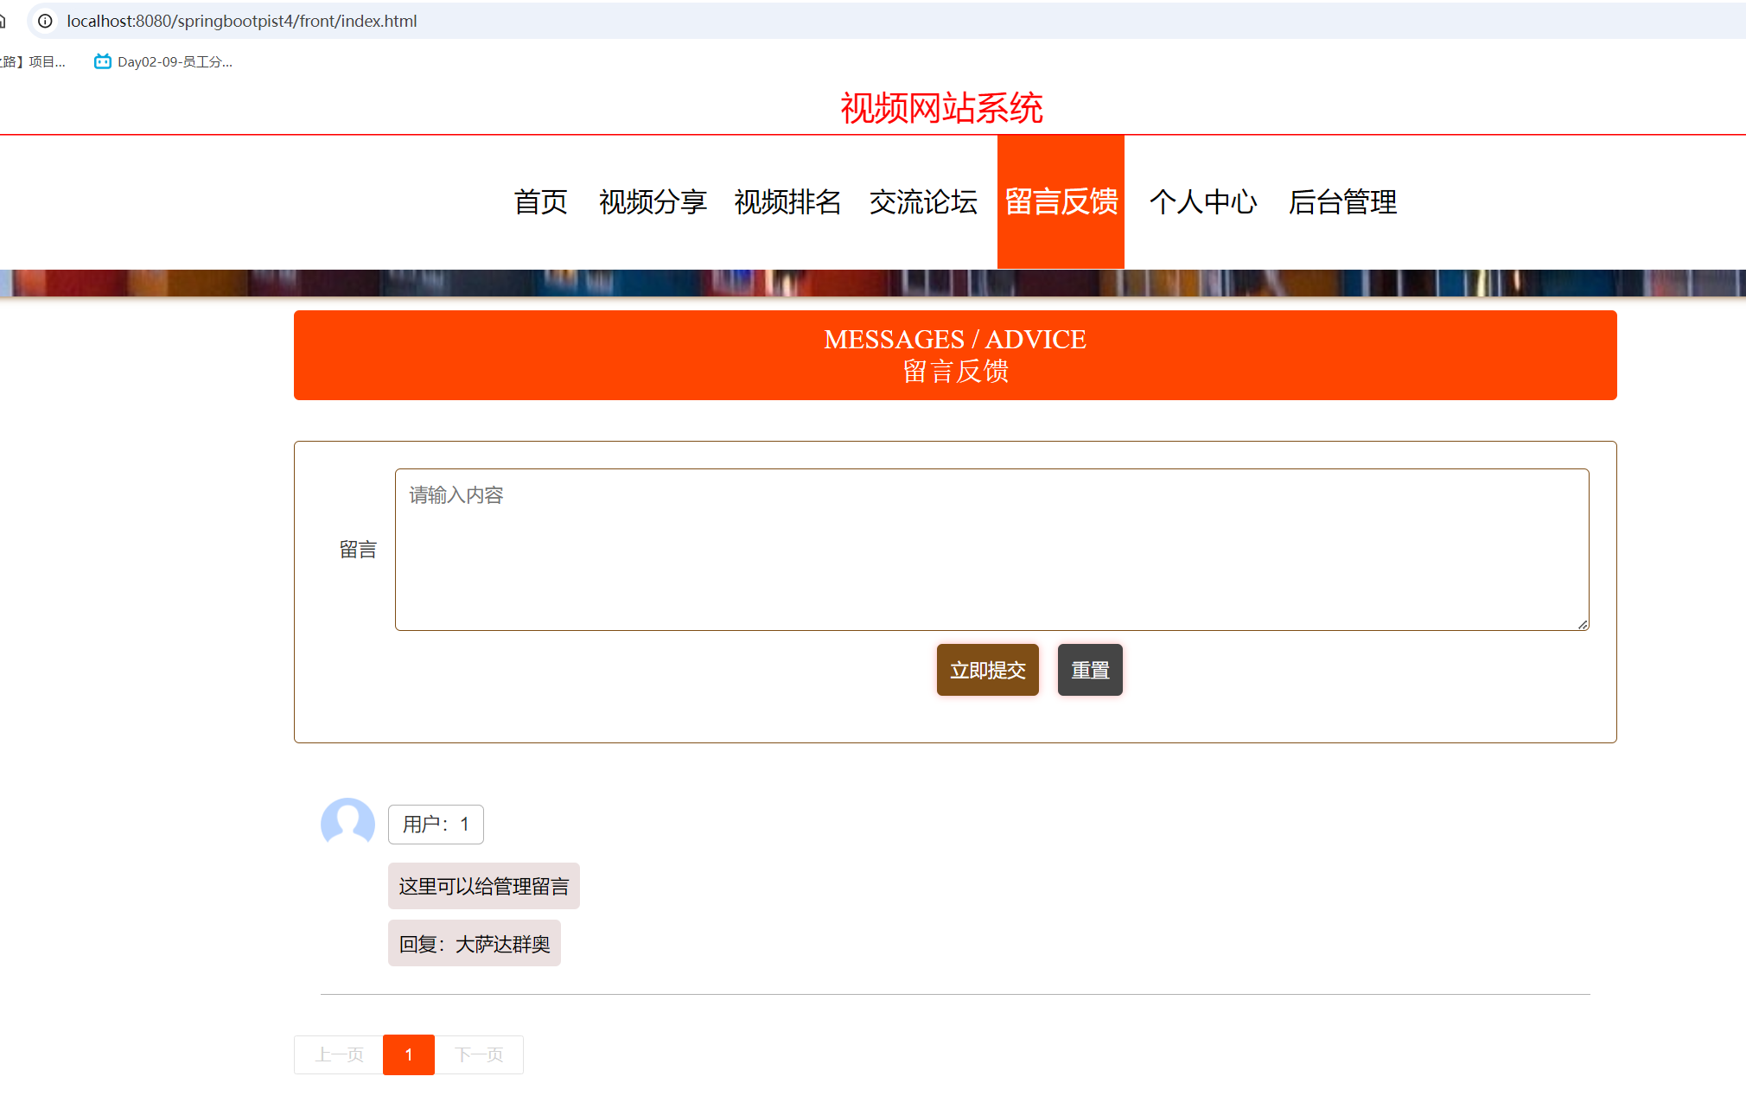Click 下一页 to go to next page
This screenshot has height=1102, width=1746.
pyautogui.click(x=480, y=1054)
